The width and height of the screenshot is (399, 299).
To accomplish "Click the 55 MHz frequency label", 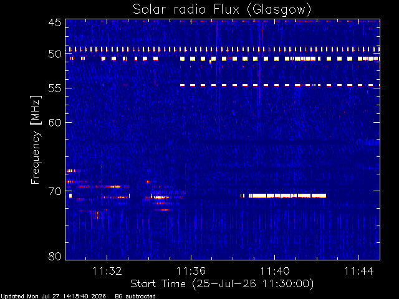I will (55, 88).
